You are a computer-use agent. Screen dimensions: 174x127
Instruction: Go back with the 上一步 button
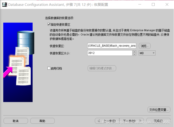point(107,121)
